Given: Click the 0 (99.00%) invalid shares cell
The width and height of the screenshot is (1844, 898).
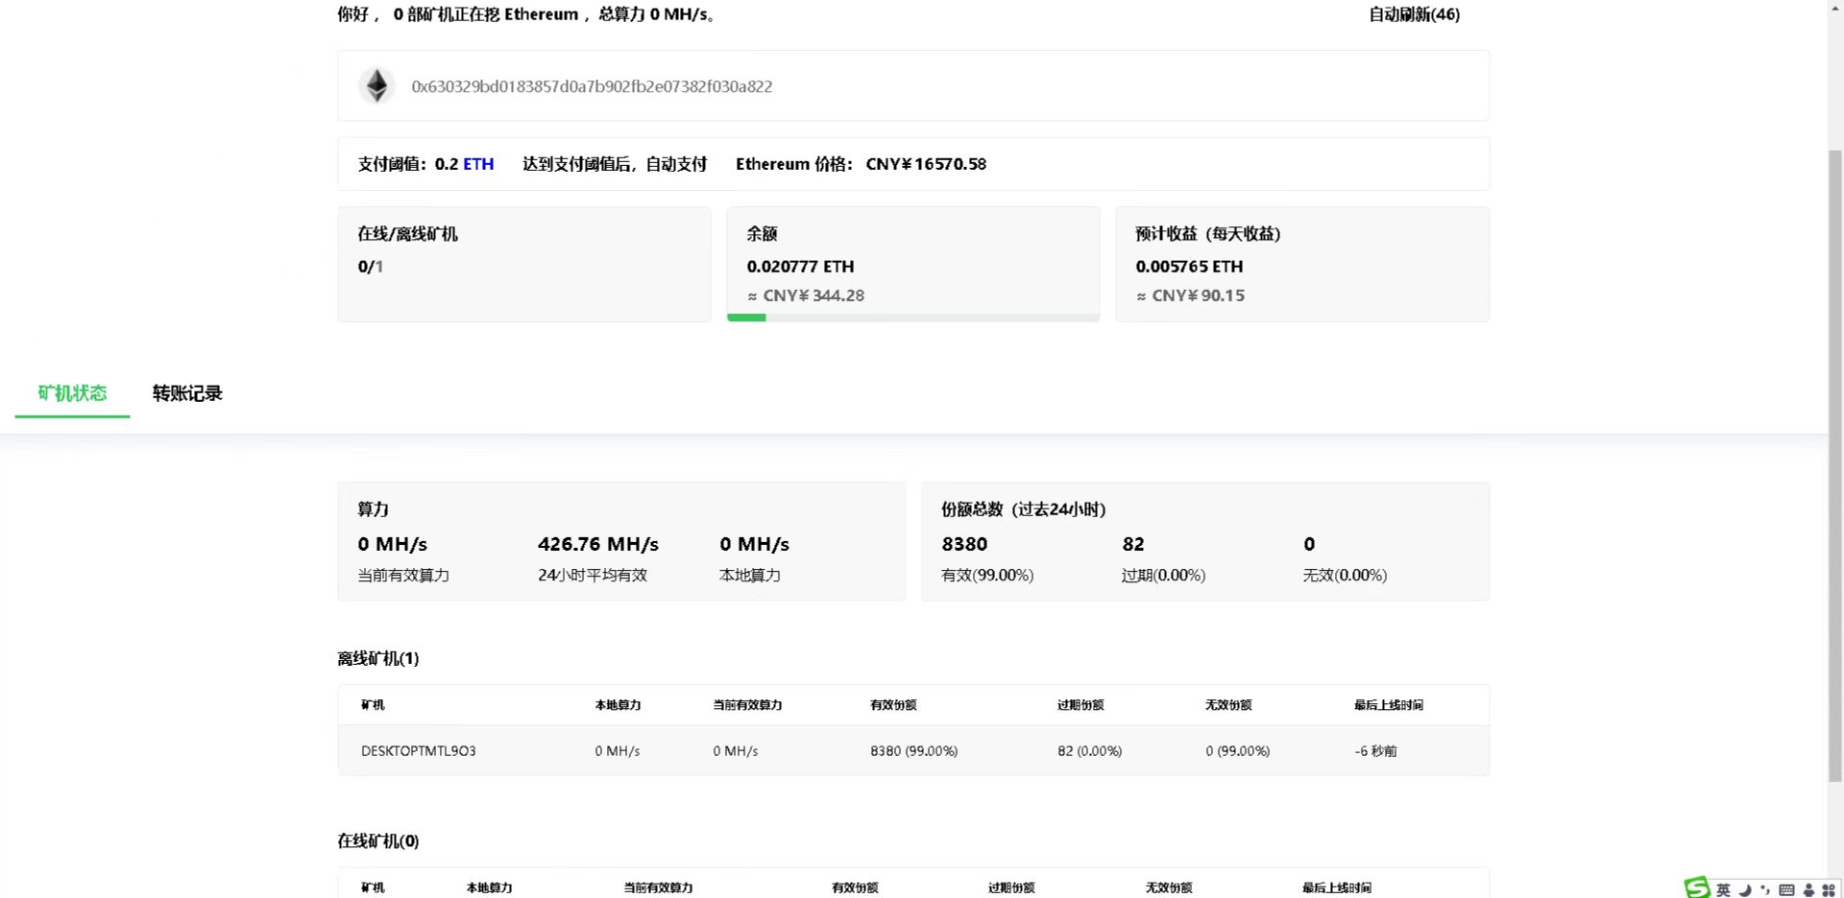Looking at the screenshot, I should point(1238,751).
